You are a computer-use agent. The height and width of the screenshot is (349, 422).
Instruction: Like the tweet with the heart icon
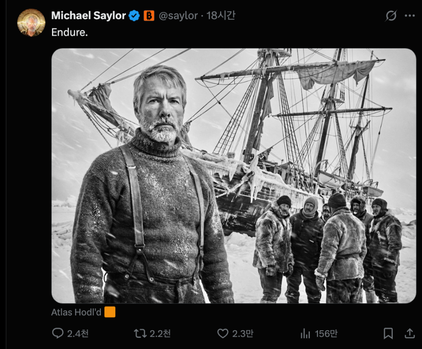(223, 334)
